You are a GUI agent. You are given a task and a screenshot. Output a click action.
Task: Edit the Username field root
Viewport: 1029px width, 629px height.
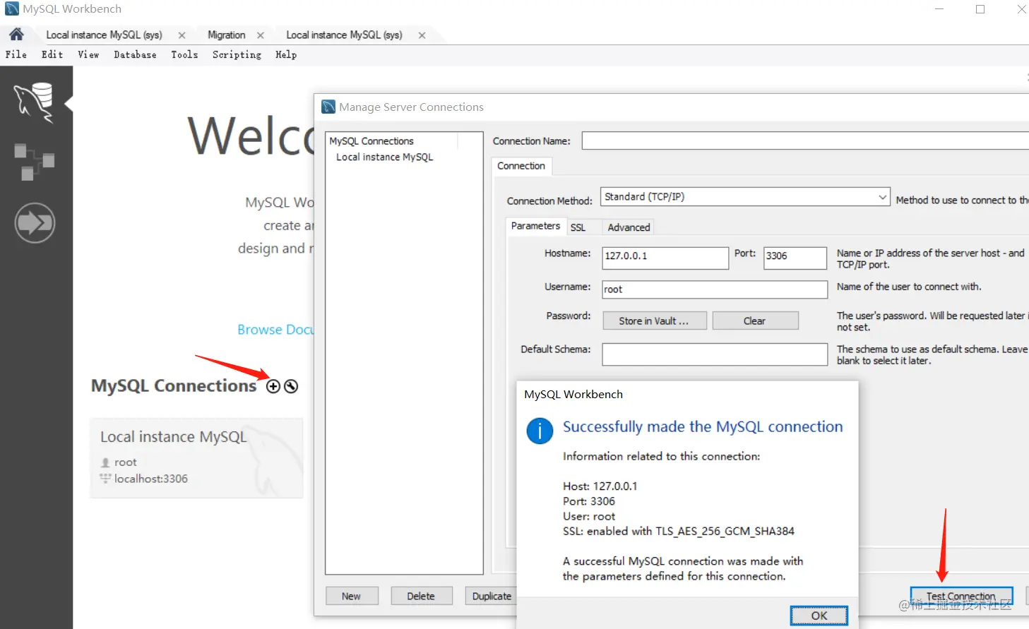tap(715, 289)
